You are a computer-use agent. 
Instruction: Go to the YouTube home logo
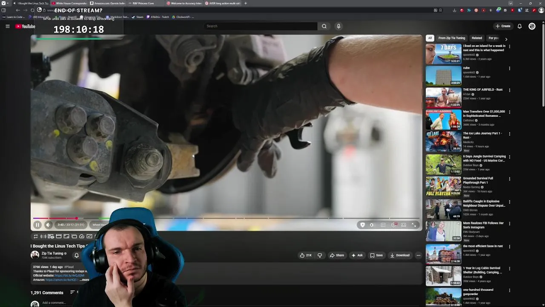[25, 26]
